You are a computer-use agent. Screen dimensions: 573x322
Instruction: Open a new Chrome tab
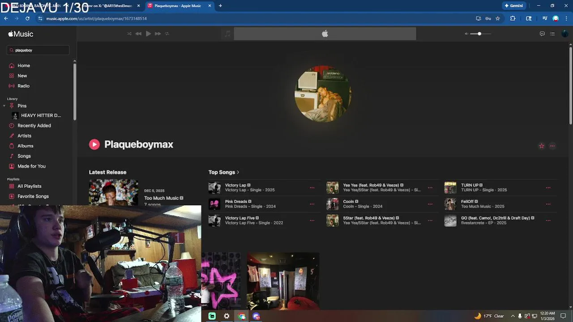(220, 6)
